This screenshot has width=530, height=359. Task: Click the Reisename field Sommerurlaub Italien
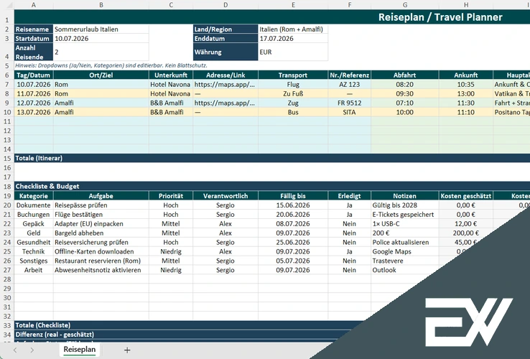coord(100,29)
